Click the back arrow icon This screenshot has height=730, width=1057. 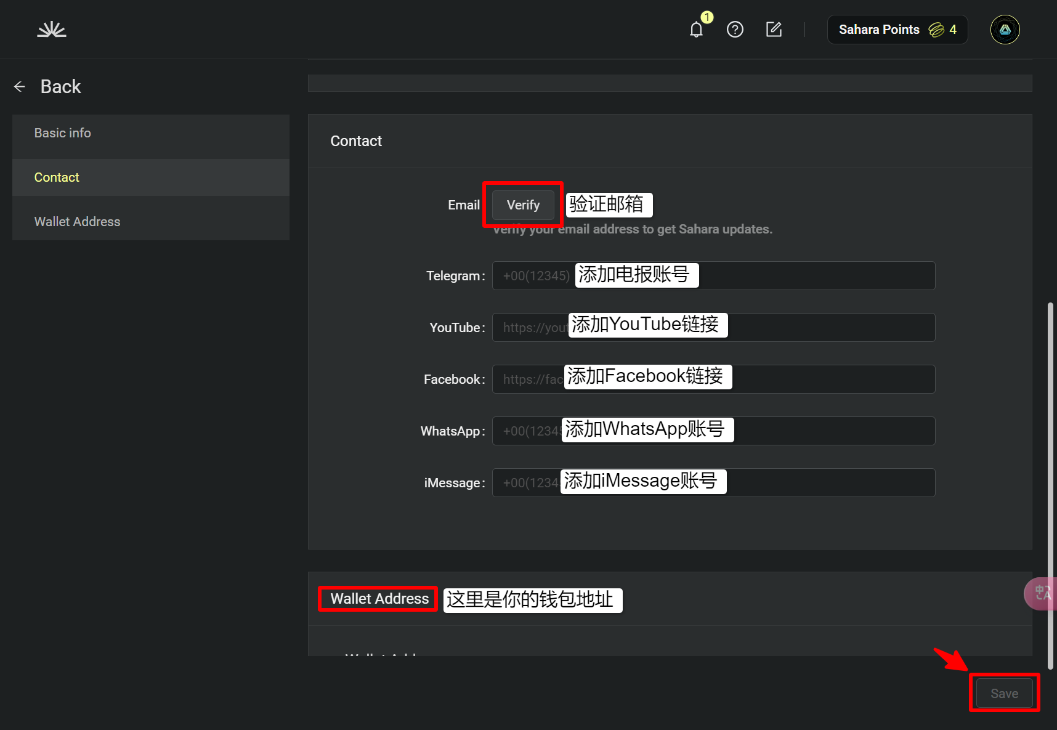tap(20, 87)
